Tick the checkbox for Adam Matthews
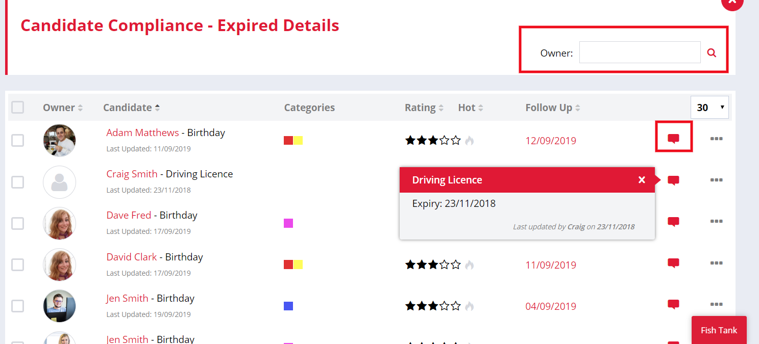This screenshot has height=344, width=759. pos(18,140)
